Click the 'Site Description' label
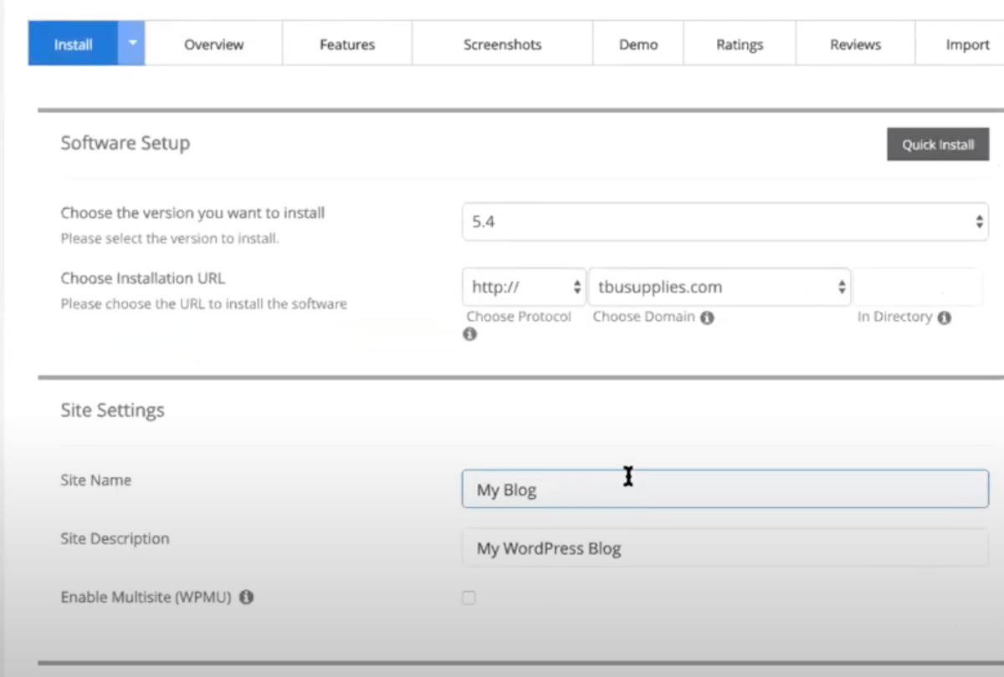 click(115, 539)
